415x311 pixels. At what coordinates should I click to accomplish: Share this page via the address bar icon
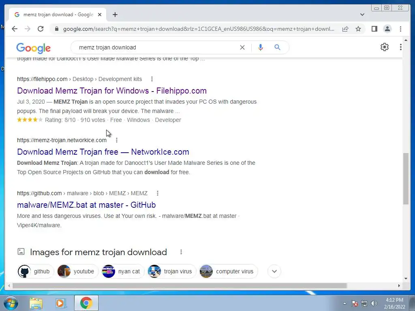click(x=345, y=29)
